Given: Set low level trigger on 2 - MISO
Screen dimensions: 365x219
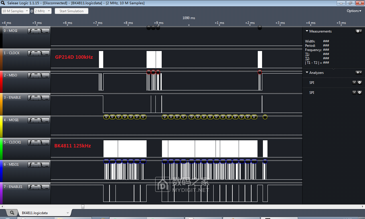Looking at the screenshot, I should [47, 76].
